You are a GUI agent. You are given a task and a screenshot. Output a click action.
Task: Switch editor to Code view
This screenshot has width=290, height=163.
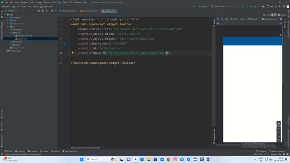click(266, 15)
